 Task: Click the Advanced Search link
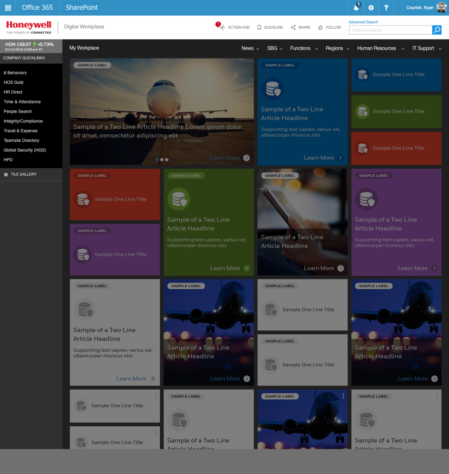pos(363,22)
